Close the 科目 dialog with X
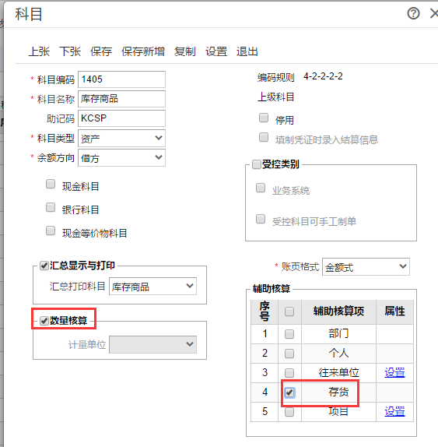 coord(434,13)
